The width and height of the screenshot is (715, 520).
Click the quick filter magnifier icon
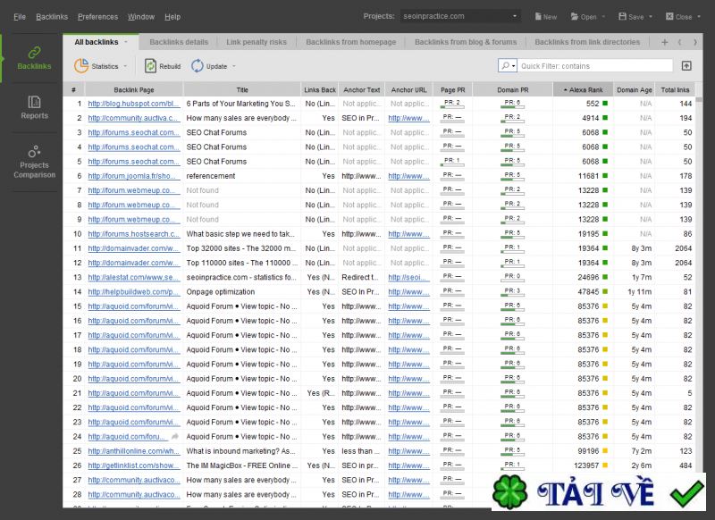(x=506, y=66)
